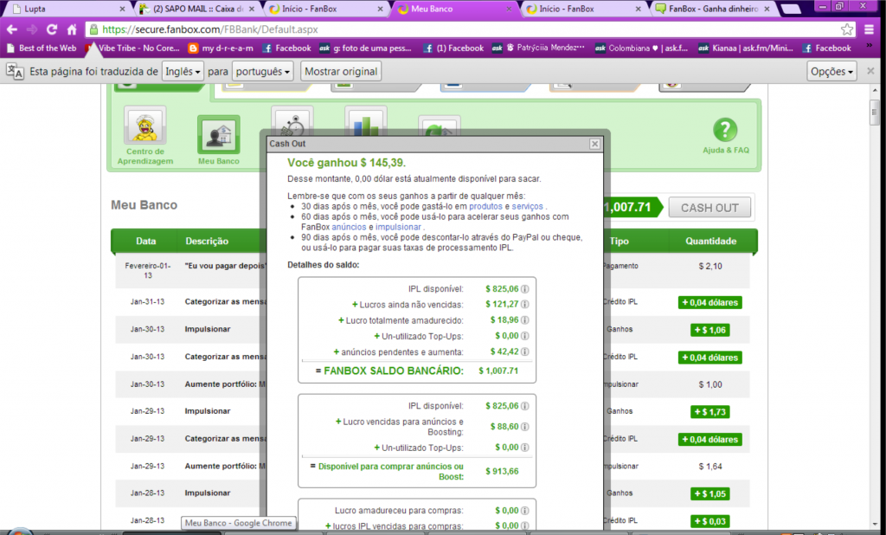The image size is (886, 535).
Task: Click the Data column header
Action: 145,241
